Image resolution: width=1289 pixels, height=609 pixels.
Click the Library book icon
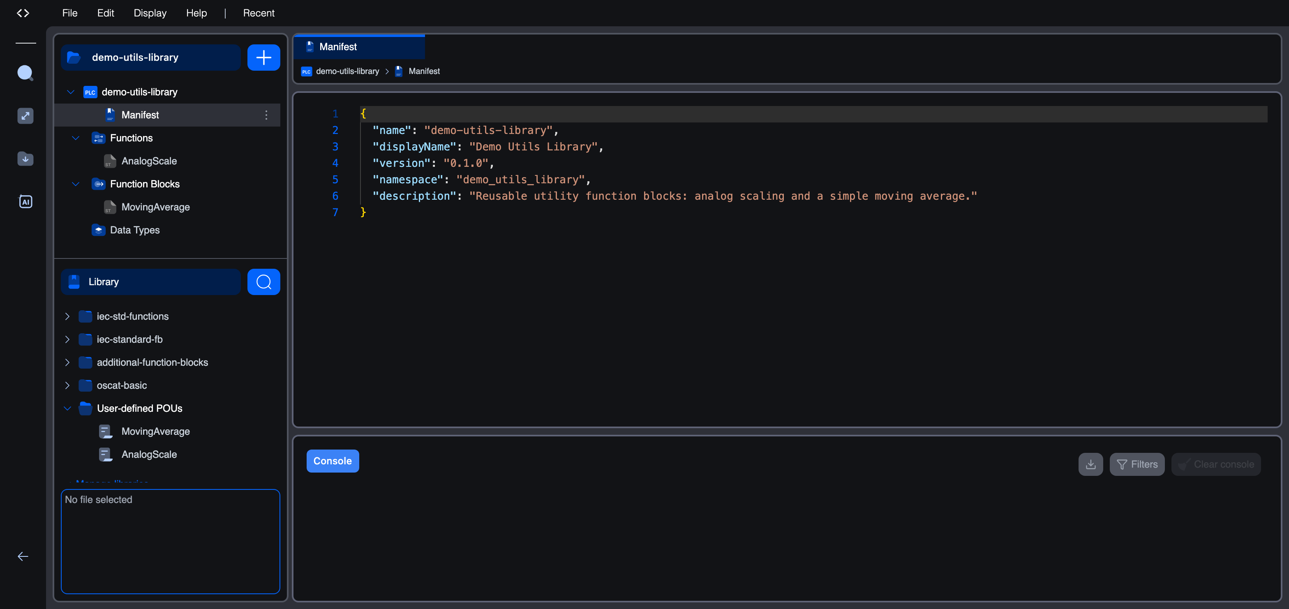click(x=74, y=282)
